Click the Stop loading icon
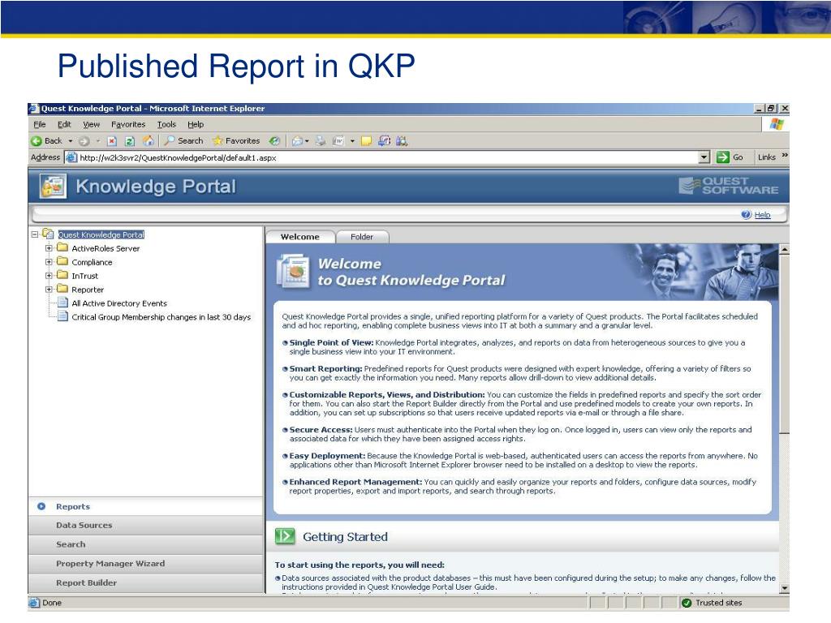This screenshot has width=831, height=623. [112, 141]
